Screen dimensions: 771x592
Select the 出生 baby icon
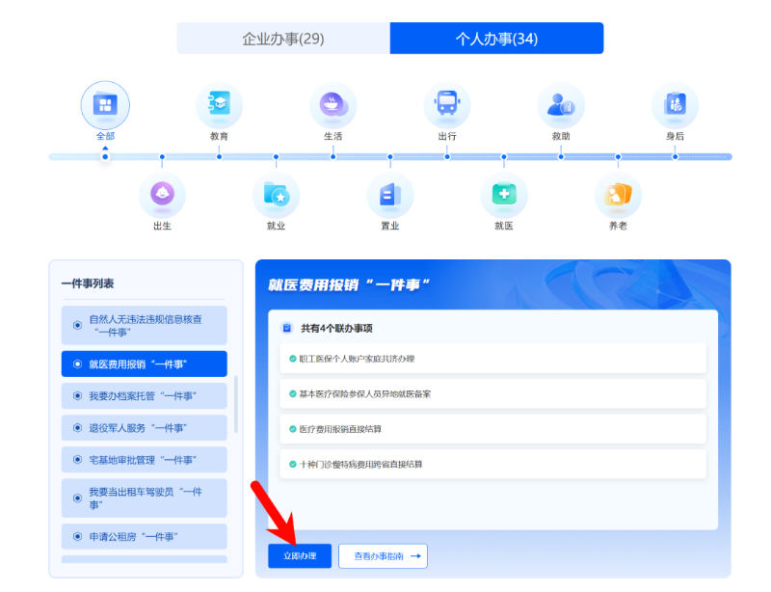tap(162, 195)
